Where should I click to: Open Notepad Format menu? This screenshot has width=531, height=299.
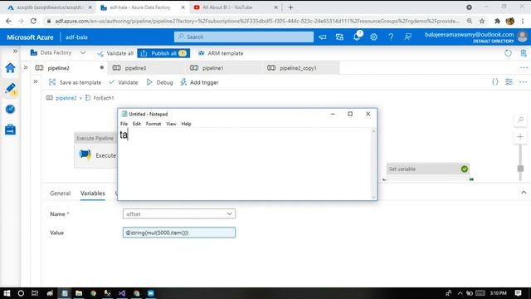pyautogui.click(x=153, y=124)
